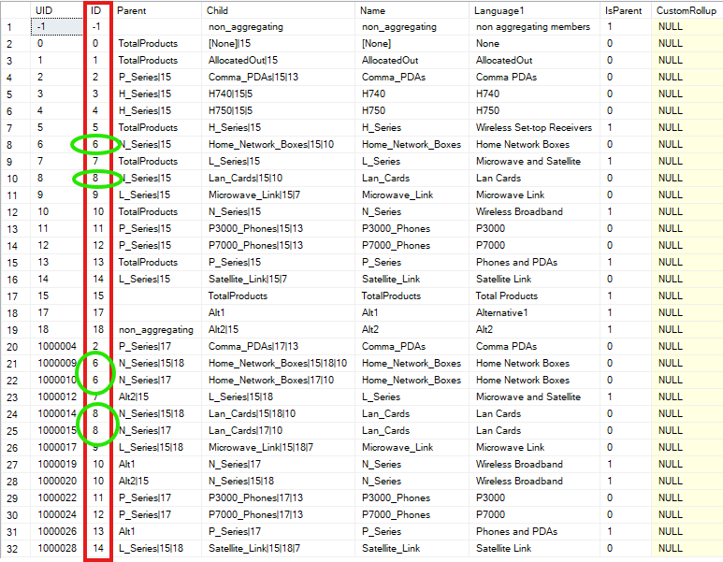Select the Language1 cell Alternative1
This screenshot has width=723, height=562.
[x=535, y=312]
